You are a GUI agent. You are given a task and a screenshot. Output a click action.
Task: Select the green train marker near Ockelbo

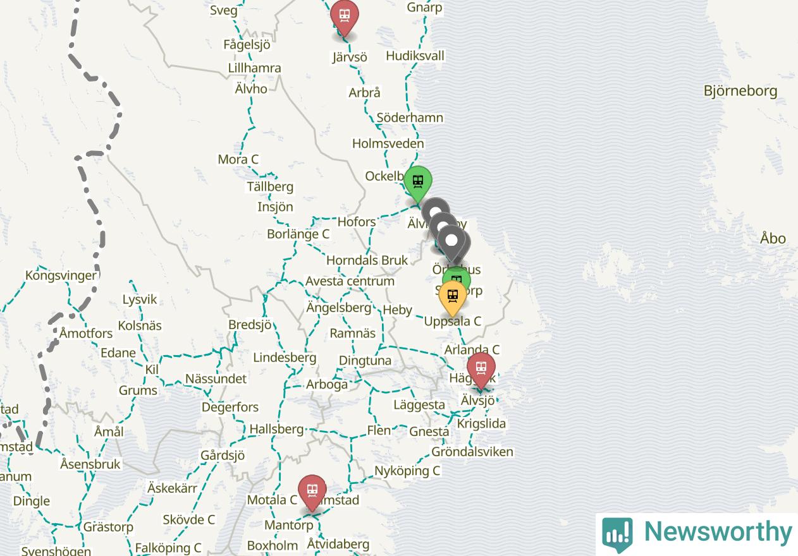tap(417, 183)
